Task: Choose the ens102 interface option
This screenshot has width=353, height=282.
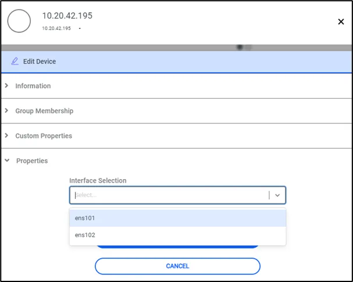Action: [x=177, y=235]
